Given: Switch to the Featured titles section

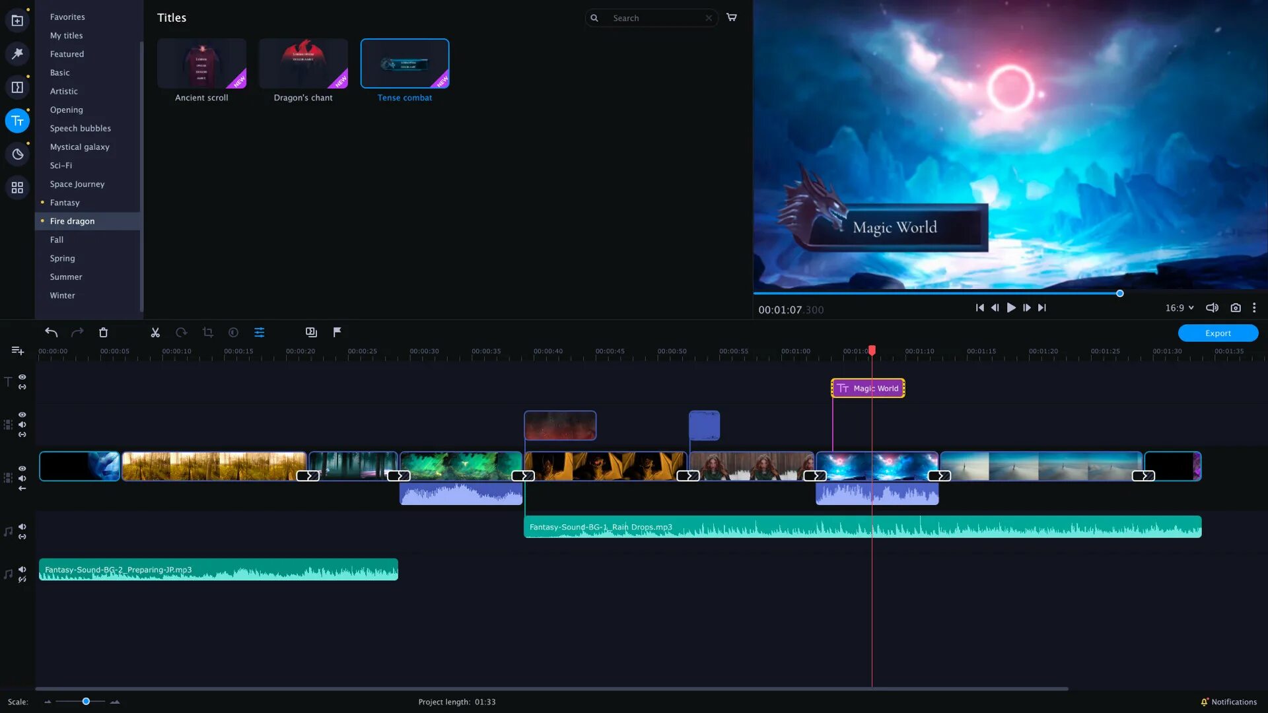Looking at the screenshot, I should coord(66,53).
